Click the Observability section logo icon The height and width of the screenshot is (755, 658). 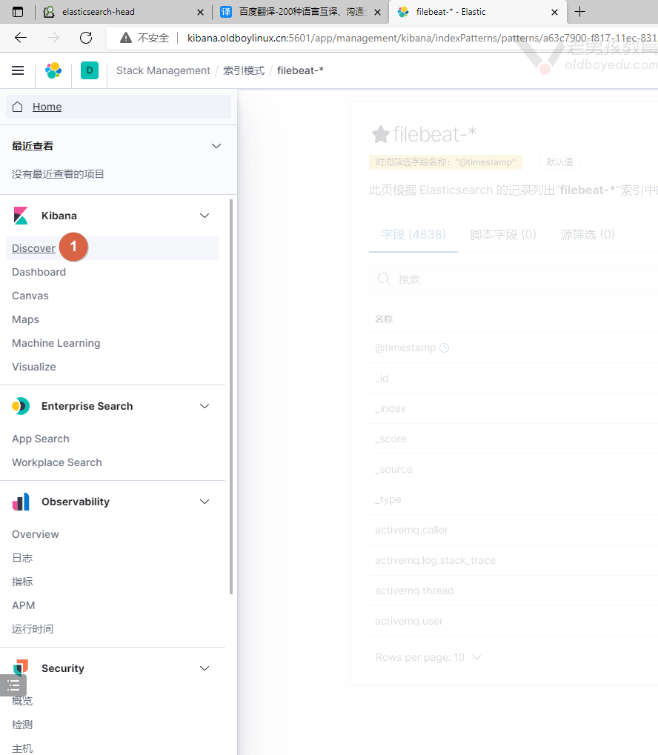pos(21,502)
